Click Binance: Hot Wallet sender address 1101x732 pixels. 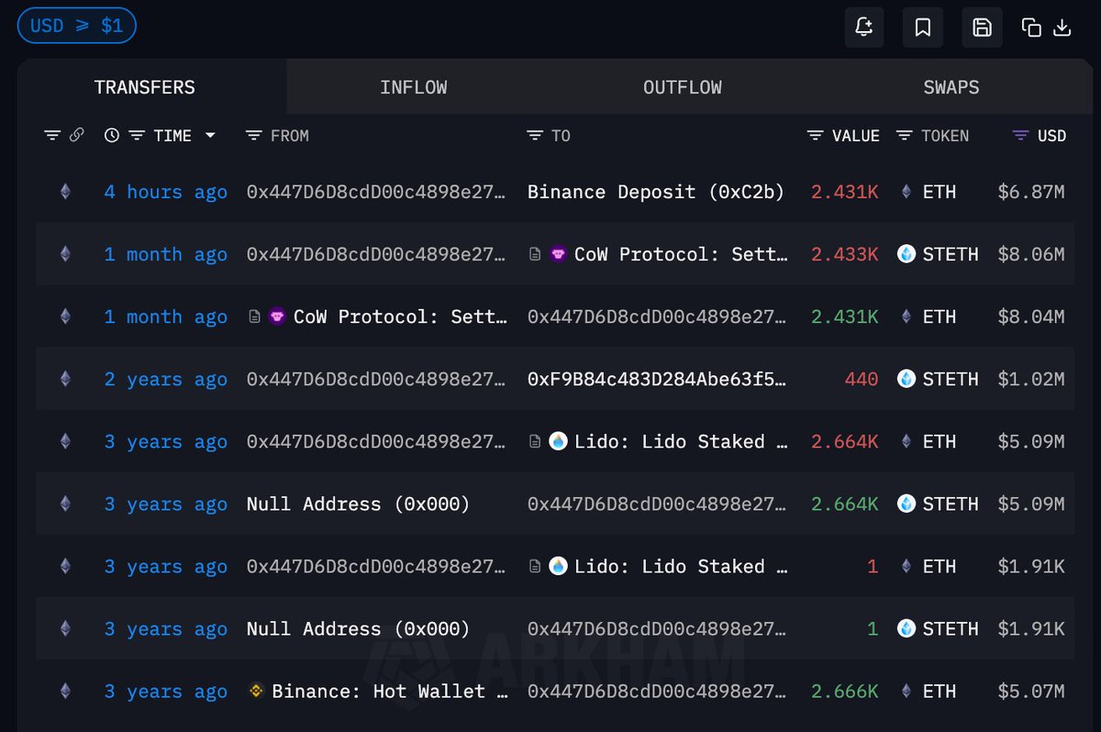[390, 692]
